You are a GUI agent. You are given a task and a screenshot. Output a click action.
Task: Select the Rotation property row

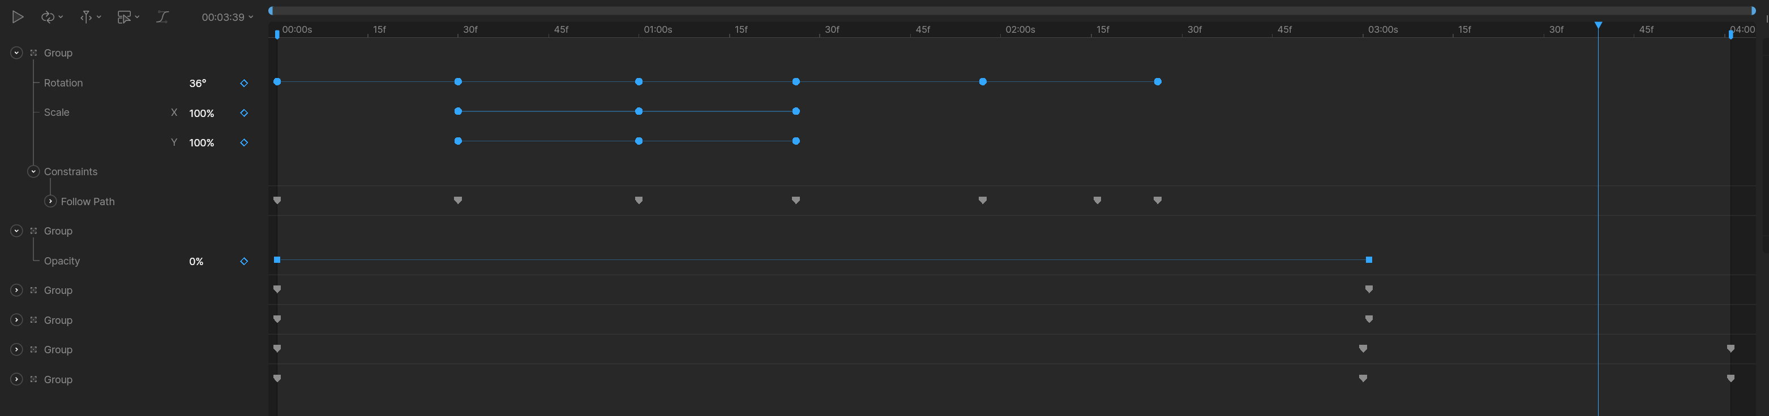click(63, 83)
